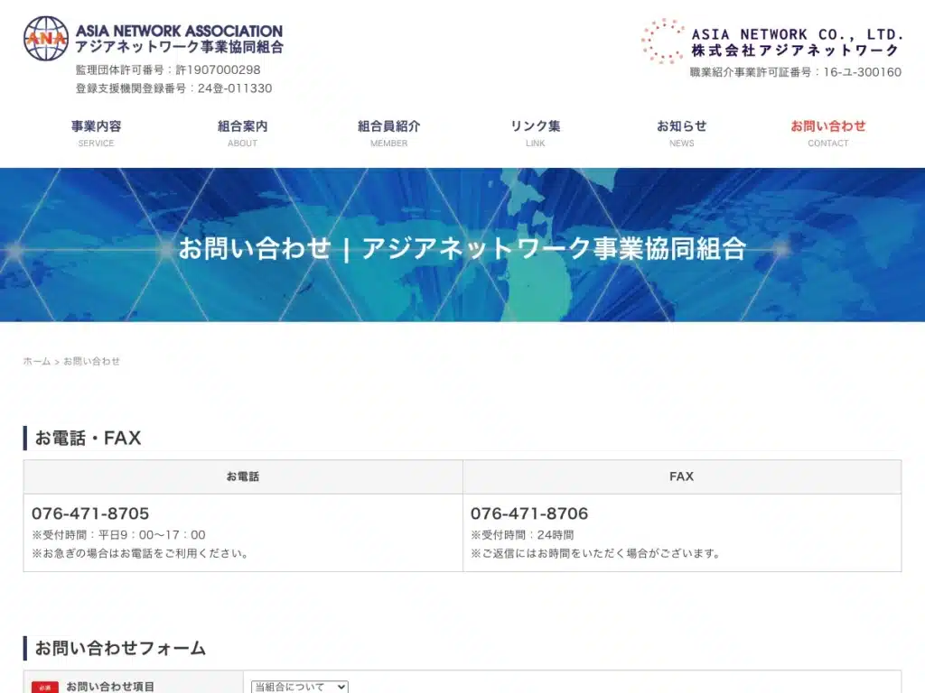
Task: Click the ANA globe logo icon
Action: [46, 38]
